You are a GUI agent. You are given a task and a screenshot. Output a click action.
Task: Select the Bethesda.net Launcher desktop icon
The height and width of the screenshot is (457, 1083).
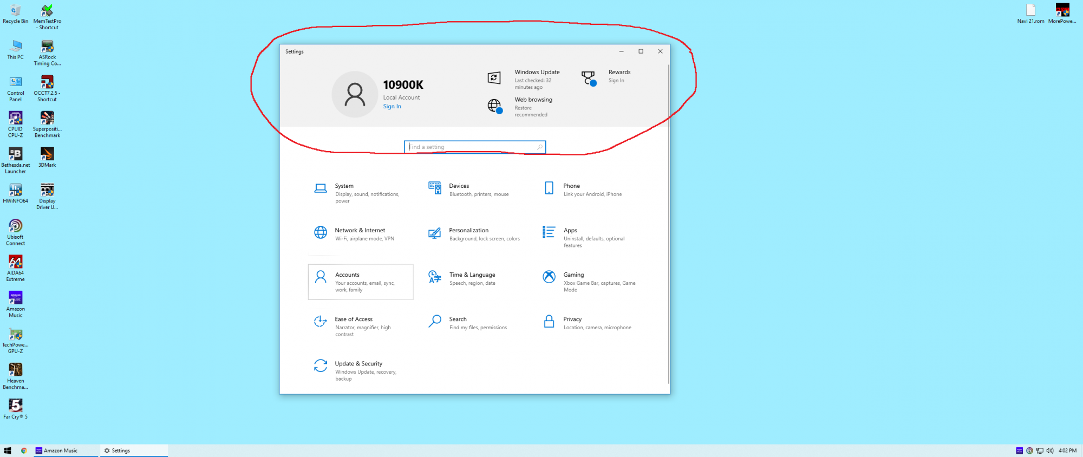tap(15, 161)
